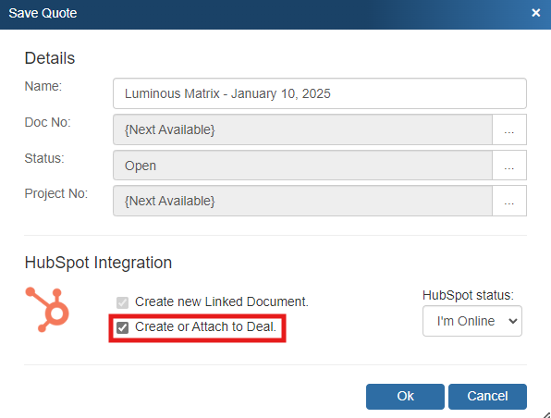Click the Doc No {Next Available} field
The width and height of the screenshot is (551, 418).
coord(302,129)
